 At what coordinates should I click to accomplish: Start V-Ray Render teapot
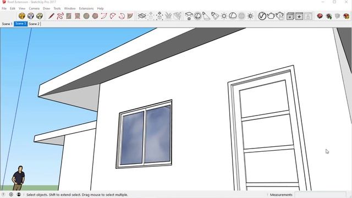tap(271, 16)
